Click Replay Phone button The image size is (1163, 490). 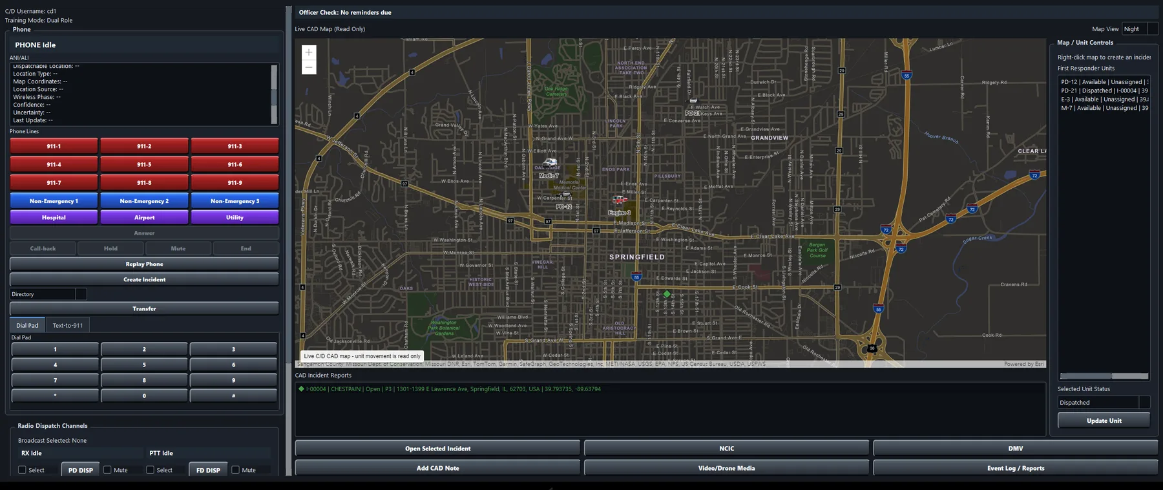pos(144,264)
